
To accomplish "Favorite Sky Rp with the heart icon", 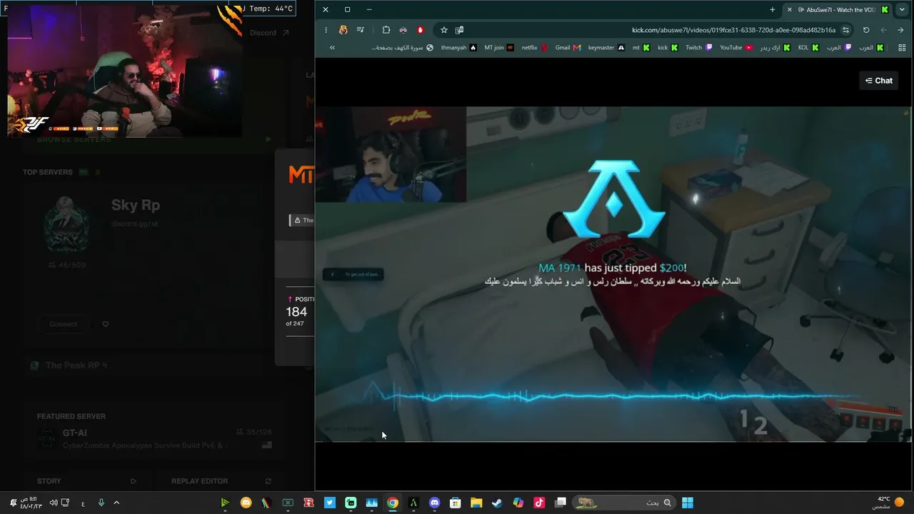I will point(106,324).
